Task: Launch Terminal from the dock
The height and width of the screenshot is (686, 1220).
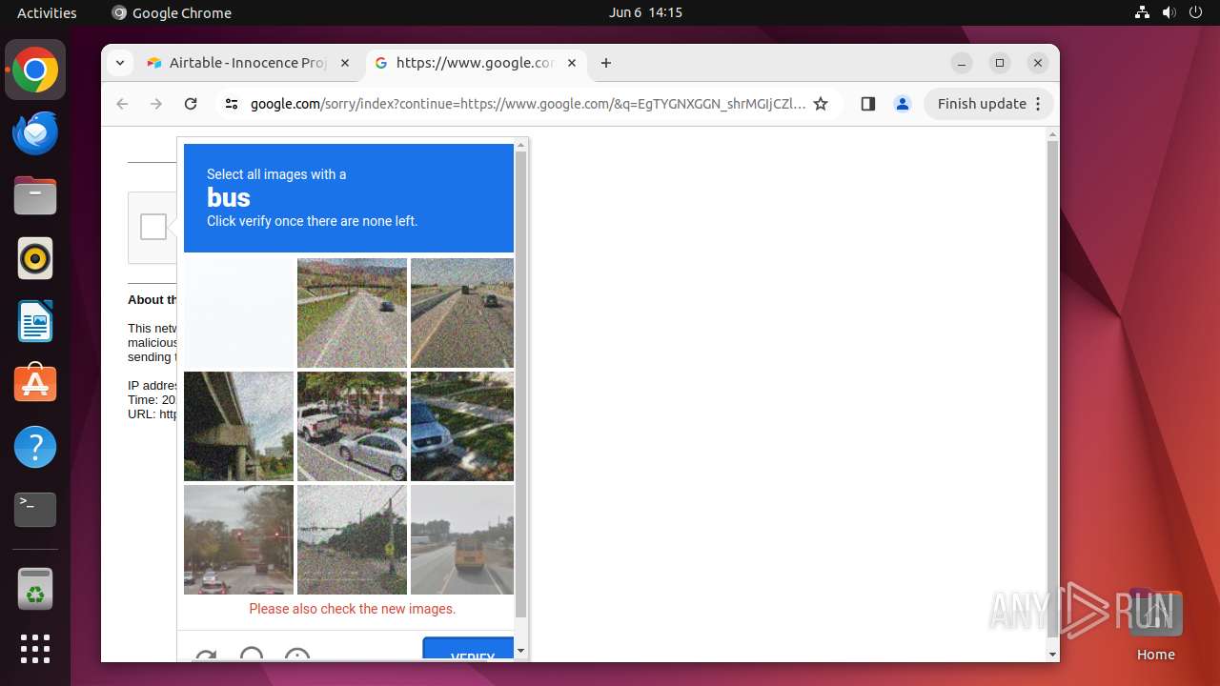Action: (x=35, y=510)
